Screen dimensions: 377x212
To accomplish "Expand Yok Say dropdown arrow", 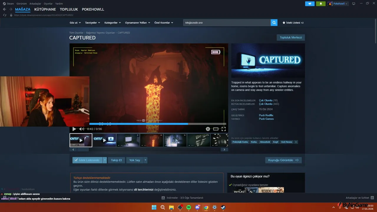I will click(x=145, y=160).
